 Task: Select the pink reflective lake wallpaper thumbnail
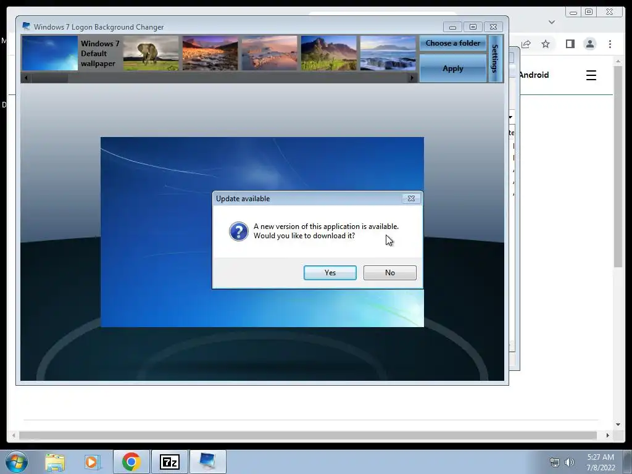(269, 53)
